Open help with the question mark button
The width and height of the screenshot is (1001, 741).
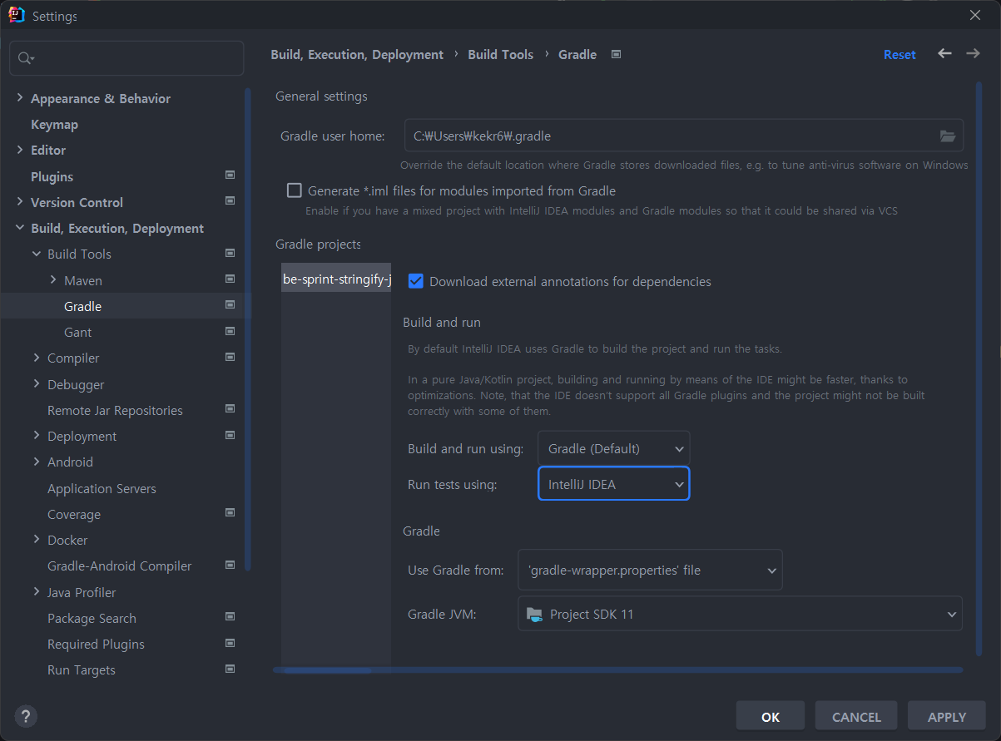[26, 716]
